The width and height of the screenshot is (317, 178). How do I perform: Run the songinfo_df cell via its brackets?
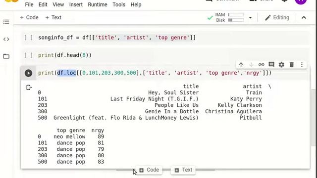point(29,38)
